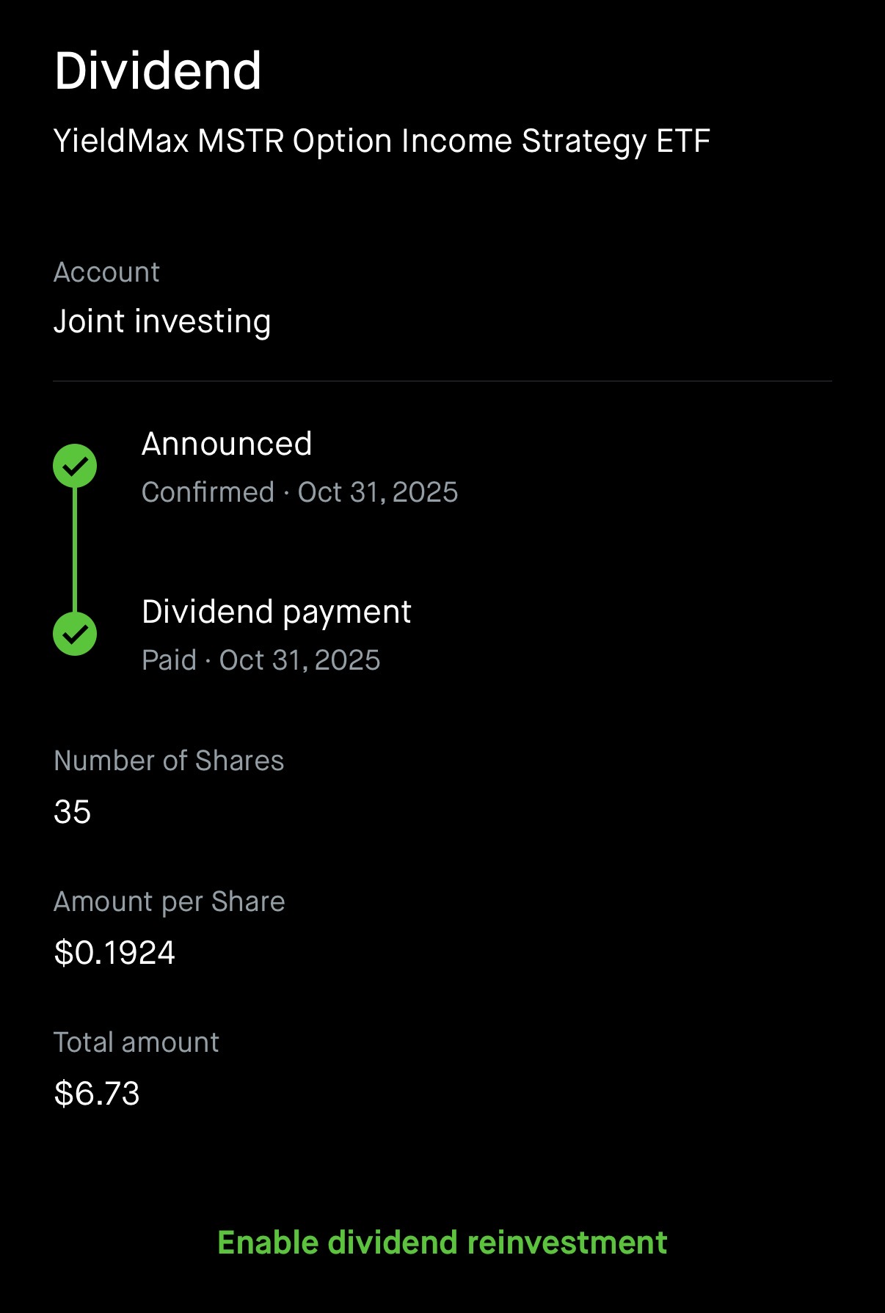Tap the word ETF in the fund name
The width and height of the screenshot is (885, 1313).
click(683, 141)
